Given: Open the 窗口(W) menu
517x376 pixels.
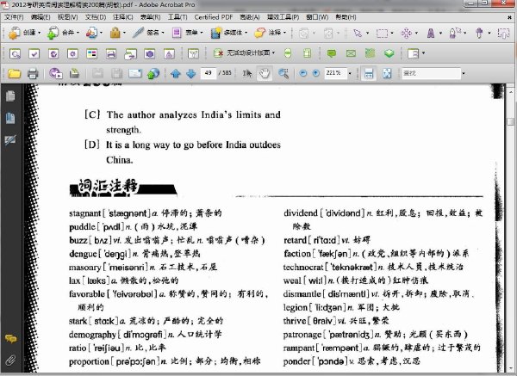Looking at the screenshot, I should point(317,17).
